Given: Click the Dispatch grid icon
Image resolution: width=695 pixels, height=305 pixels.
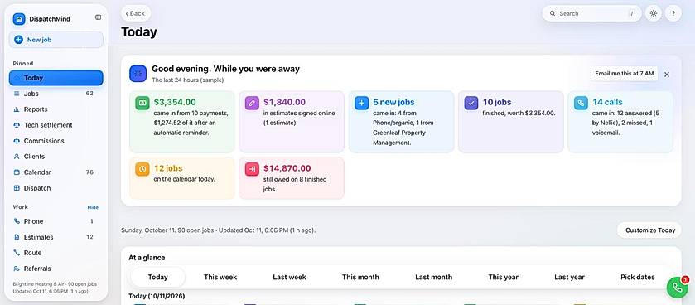Looking at the screenshot, I should click(17, 188).
